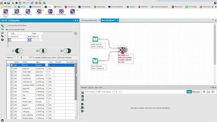Click the Rename cell for Row ID
The width and height of the screenshot is (217, 122).
tap(60, 65)
